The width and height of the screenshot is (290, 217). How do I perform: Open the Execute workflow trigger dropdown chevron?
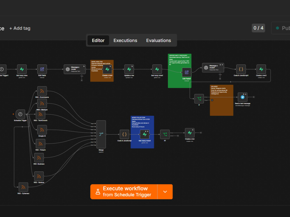pyautogui.click(x=165, y=192)
